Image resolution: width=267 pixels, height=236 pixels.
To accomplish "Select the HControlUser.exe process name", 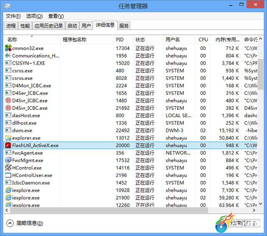I will 32,175.
